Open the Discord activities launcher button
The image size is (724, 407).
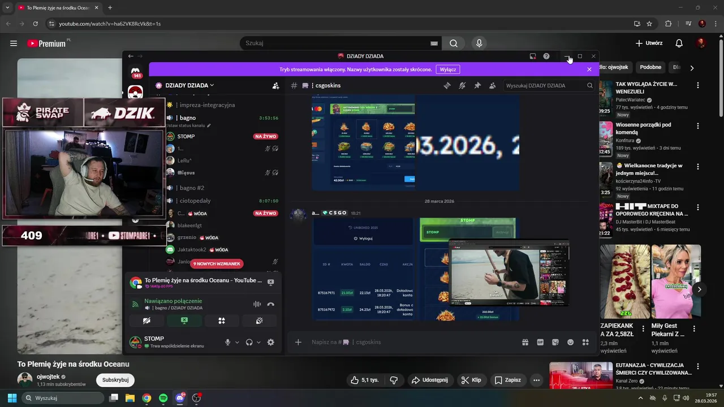pyautogui.click(x=222, y=321)
